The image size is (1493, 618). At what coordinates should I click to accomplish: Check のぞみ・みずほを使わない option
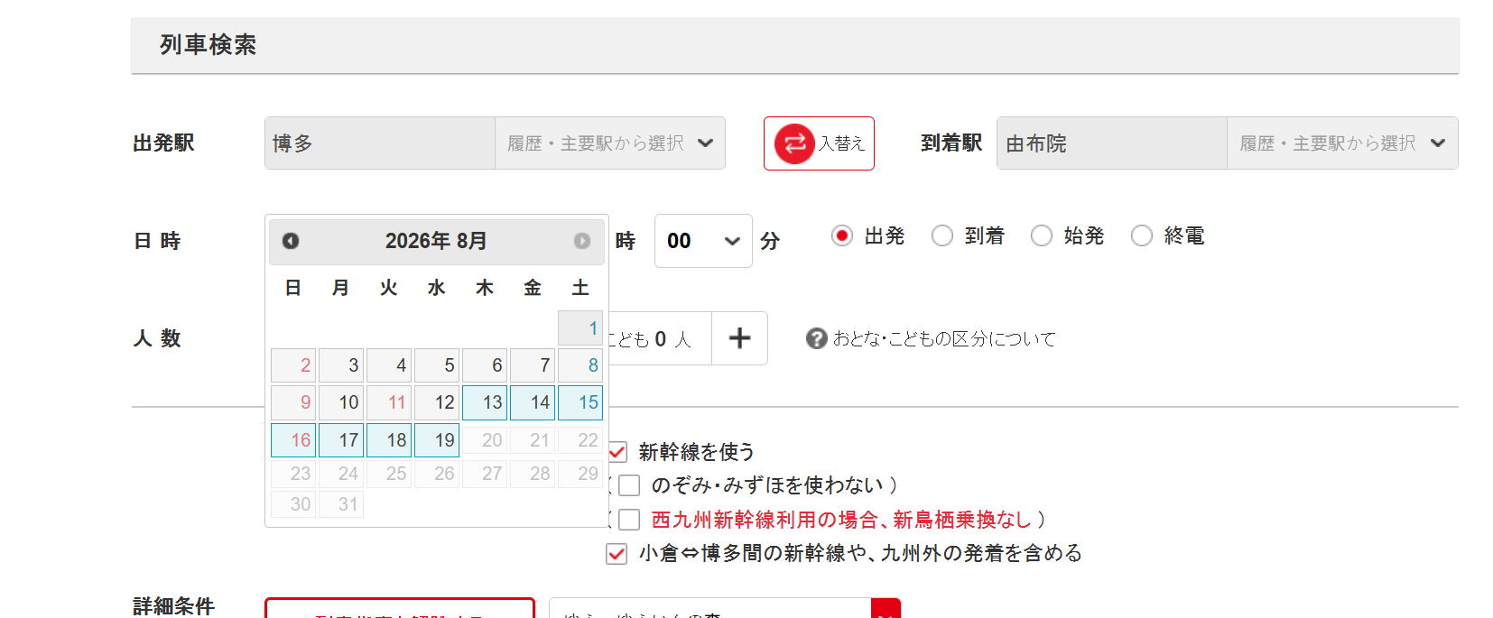(629, 485)
